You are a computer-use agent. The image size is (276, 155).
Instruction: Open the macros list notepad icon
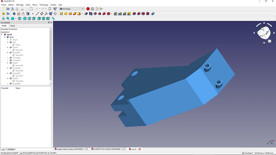97,9
